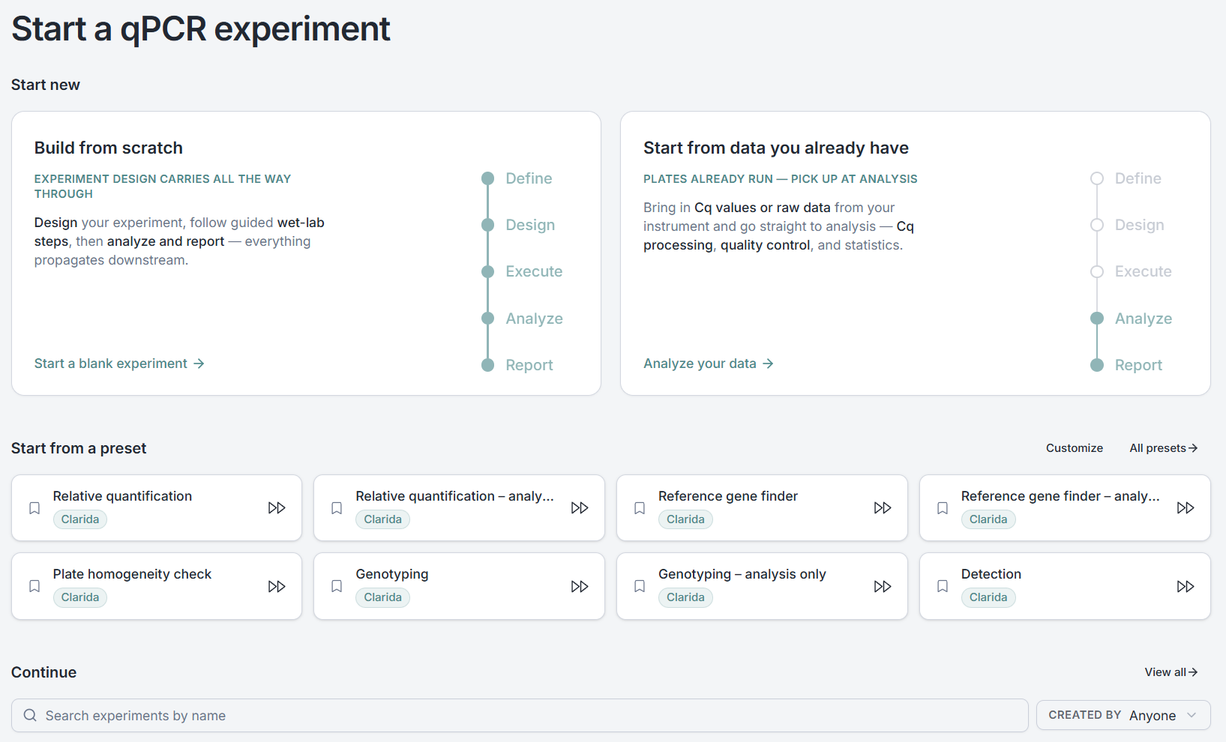Bookmark the Plate homogeneity check preset
This screenshot has height=742, width=1226.
point(34,586)
